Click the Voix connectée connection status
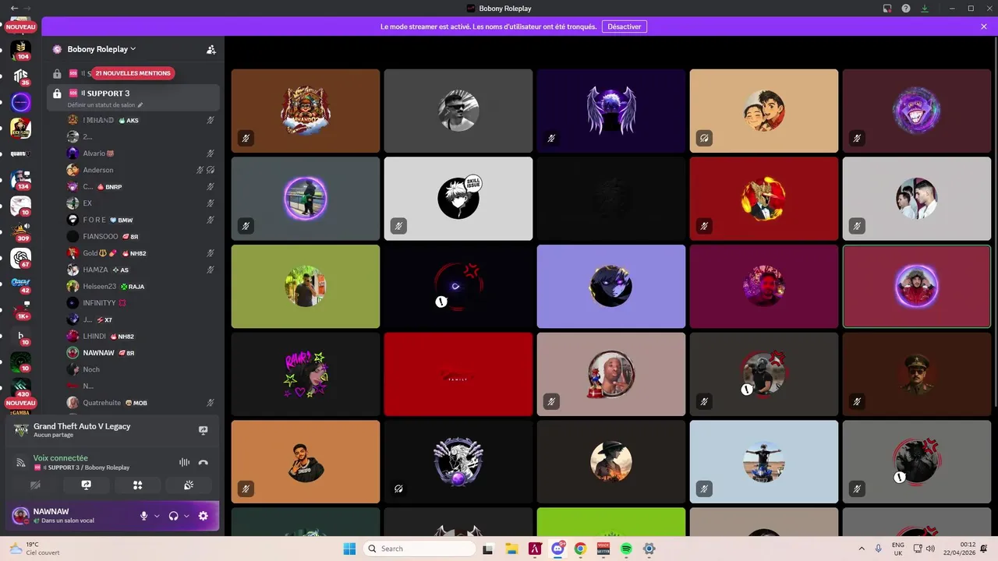 [61, 458]
